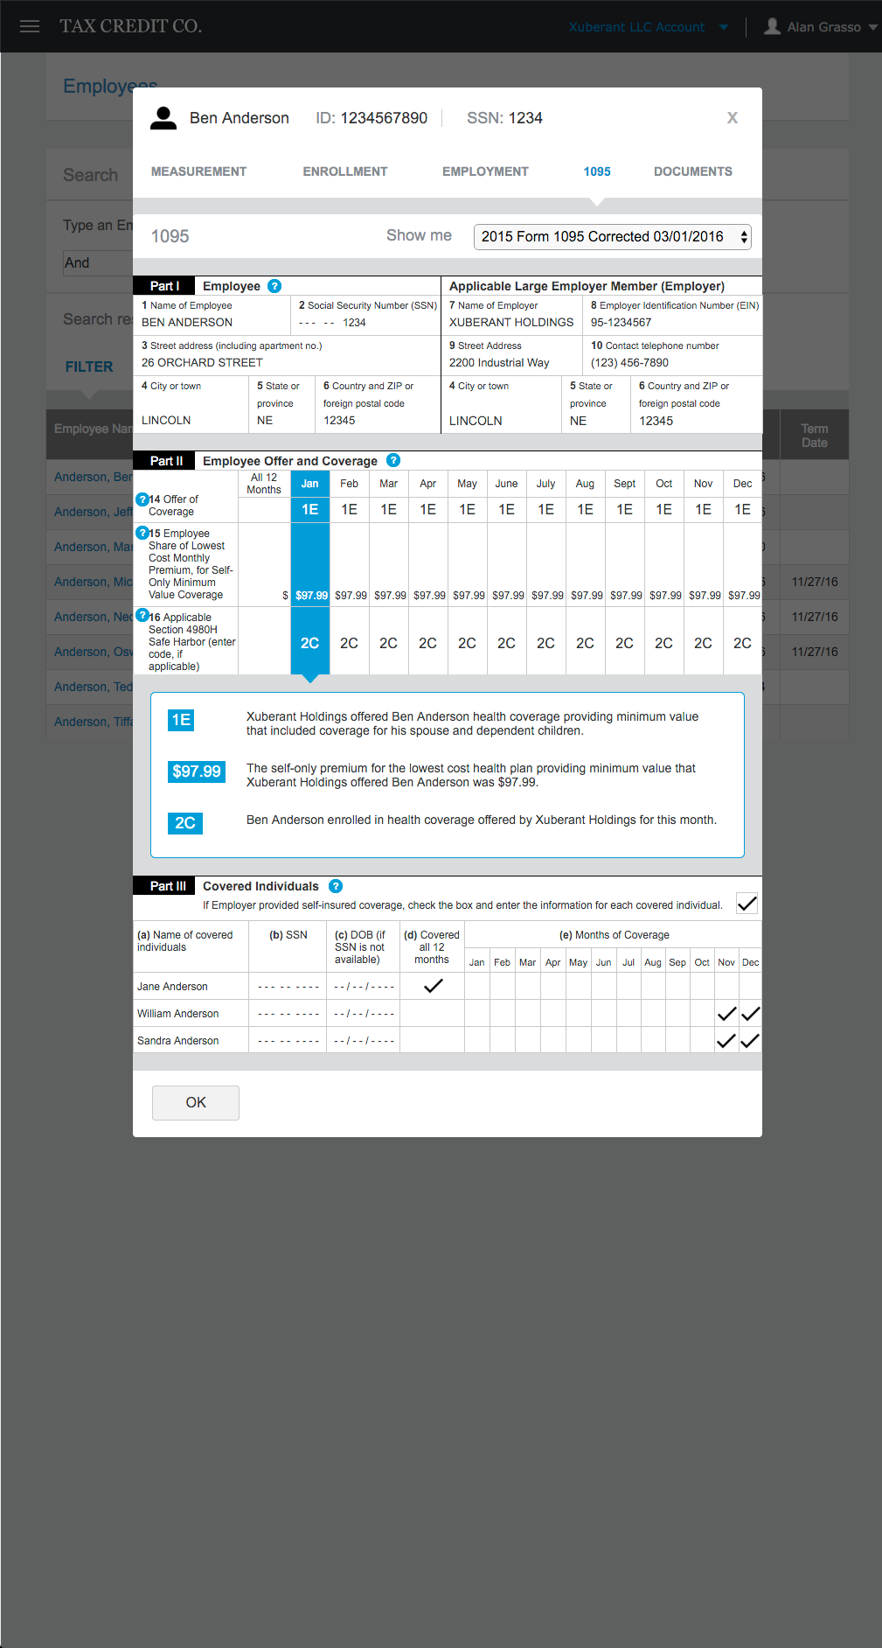Expand the arrow next to Alan Grasso
This screenshot has width=882, height=1648.
click(872, 27)
